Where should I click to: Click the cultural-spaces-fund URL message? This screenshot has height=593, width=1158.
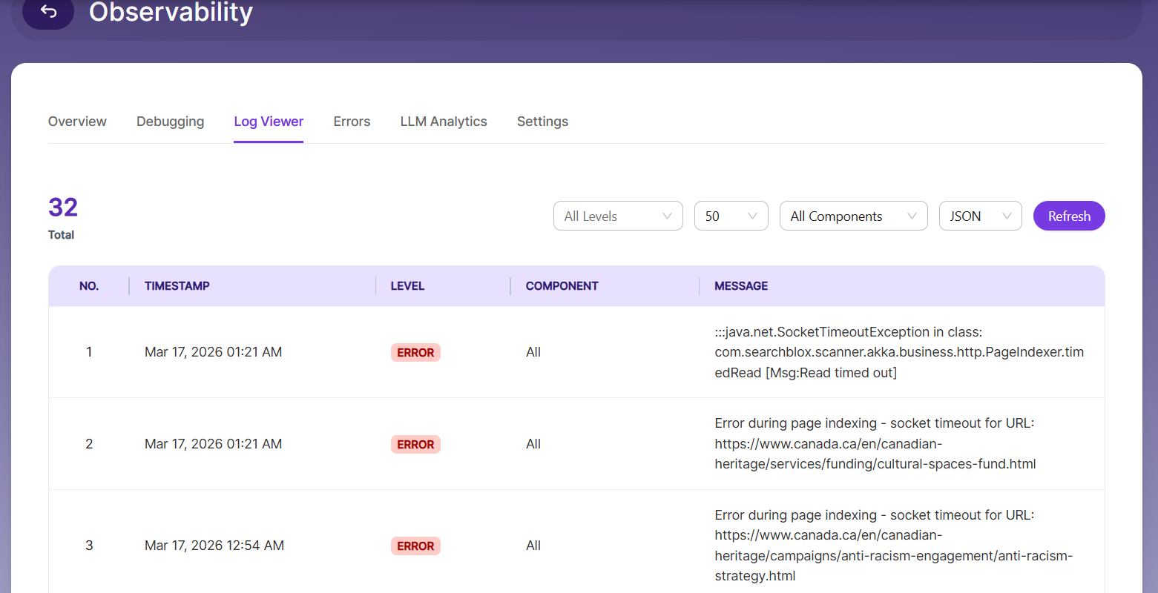(x=875, y=443)
